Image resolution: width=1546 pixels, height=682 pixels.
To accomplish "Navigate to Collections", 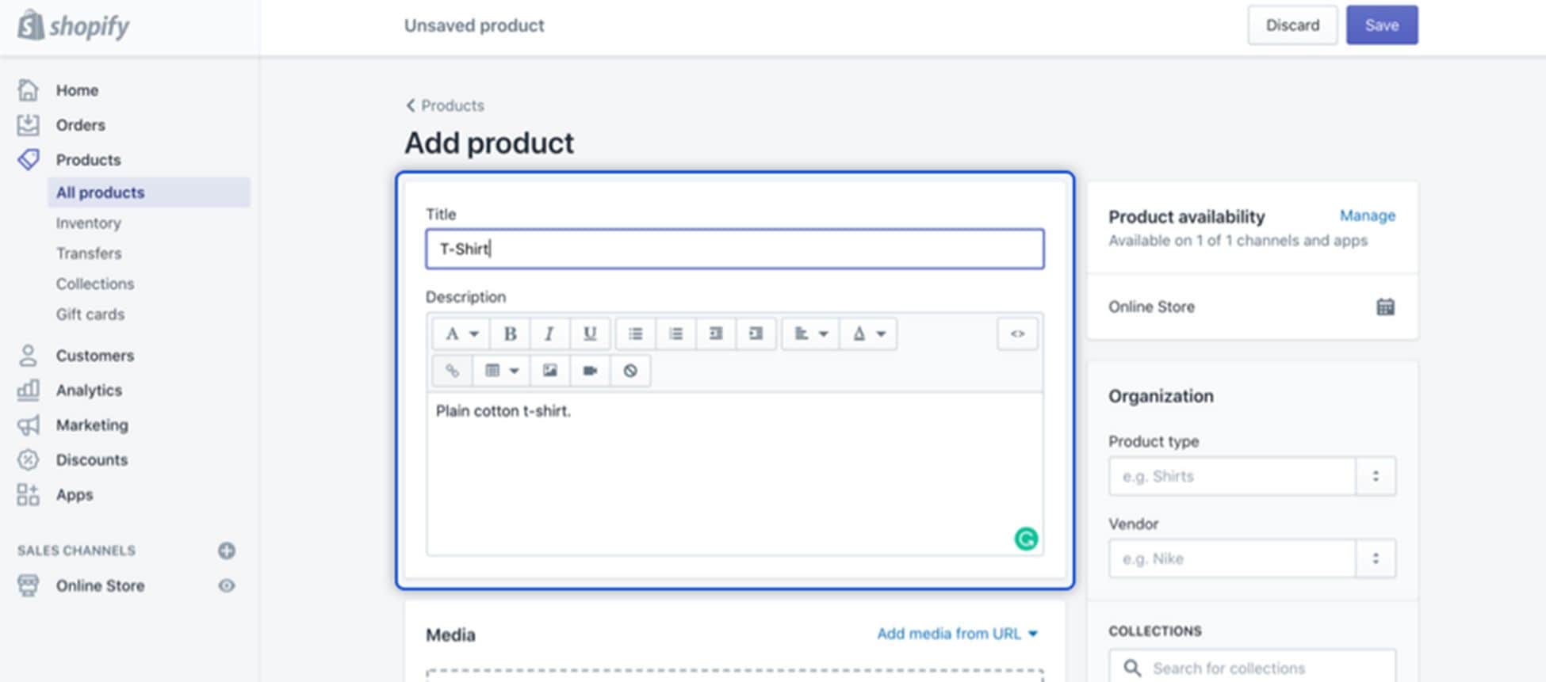I will point(94,284).
